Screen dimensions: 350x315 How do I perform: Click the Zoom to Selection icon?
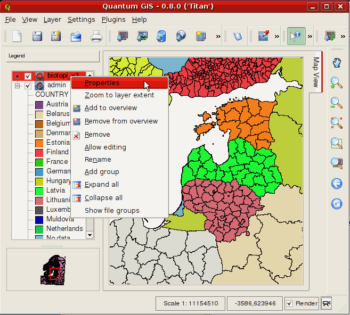pos(337,143)
